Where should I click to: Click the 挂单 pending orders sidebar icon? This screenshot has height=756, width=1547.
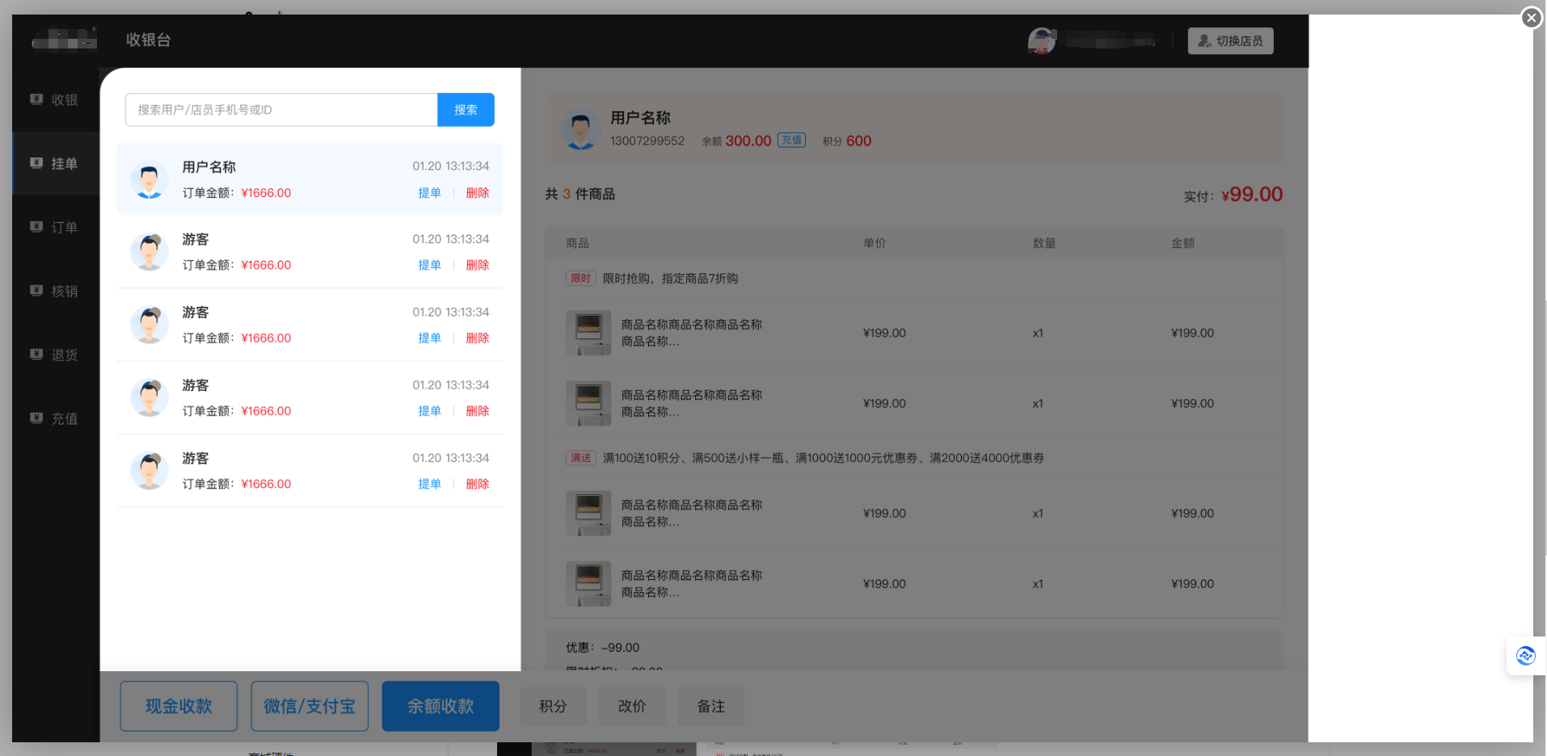pos(36,163)
